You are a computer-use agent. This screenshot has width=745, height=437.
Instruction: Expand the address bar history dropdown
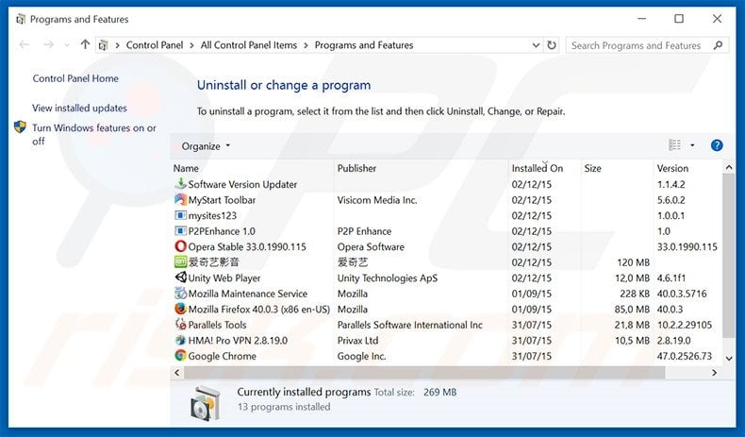536,45
